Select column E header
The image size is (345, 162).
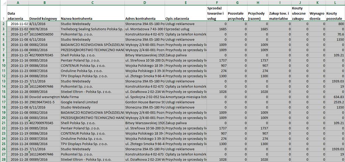186,3
